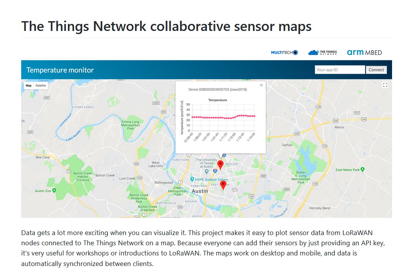405x277 pixels.
Task: Click The Things Network logo
Action: pyautogui.click(x=323, y=53)
